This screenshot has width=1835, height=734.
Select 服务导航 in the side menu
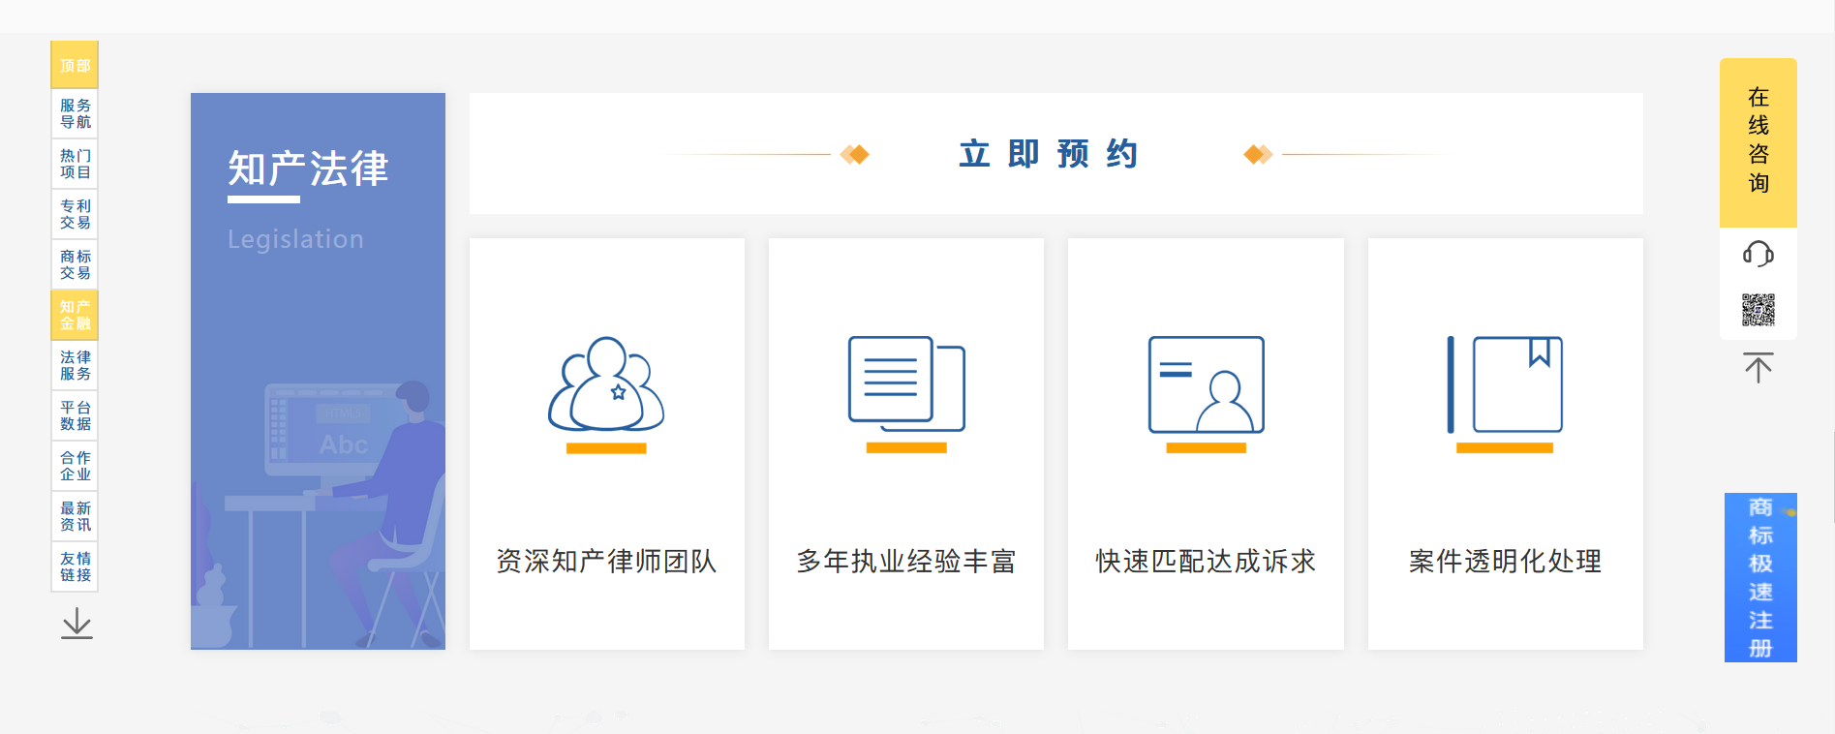point(75,113)
